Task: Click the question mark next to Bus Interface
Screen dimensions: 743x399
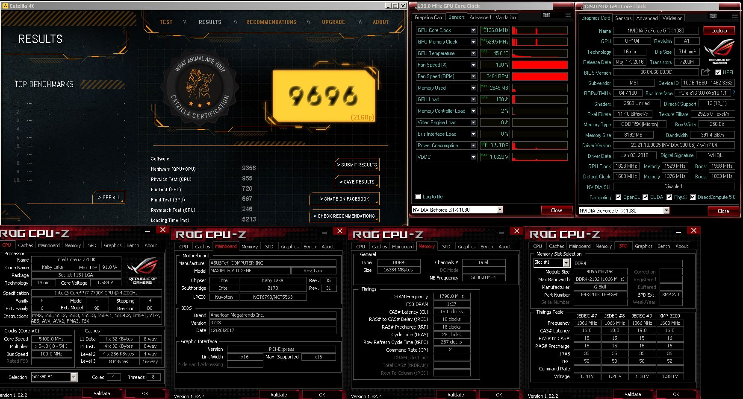Action: 734,93
